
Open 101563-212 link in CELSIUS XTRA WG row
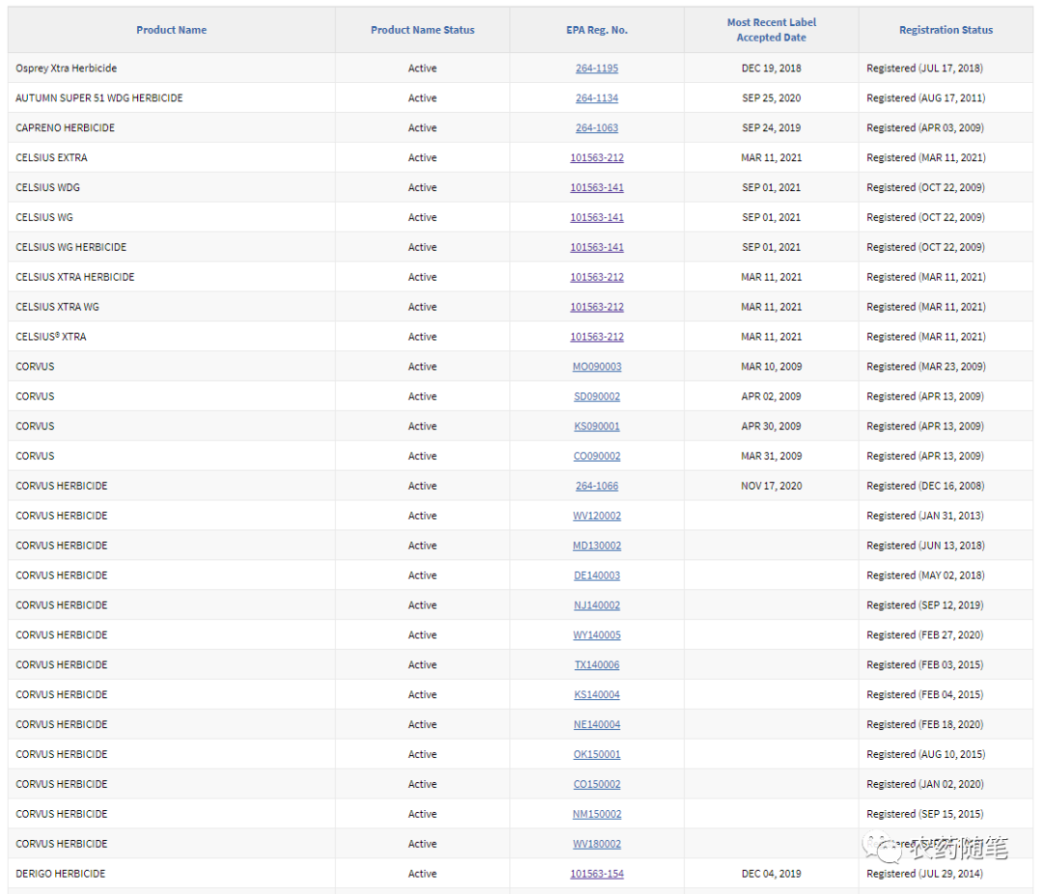pyautogui.click(x=597, y=307)
